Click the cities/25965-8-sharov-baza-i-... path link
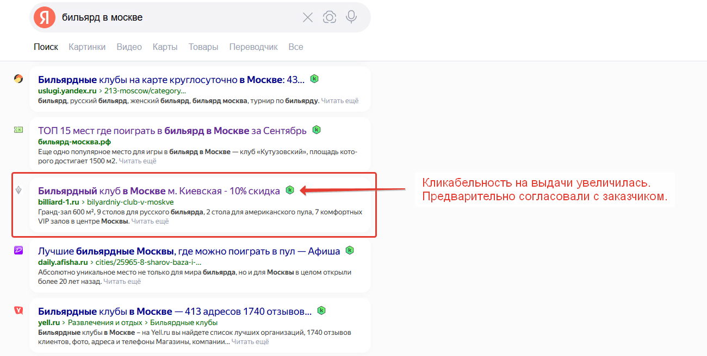Image resolution: width=707 pixels, height=356 pixels. 148,262
